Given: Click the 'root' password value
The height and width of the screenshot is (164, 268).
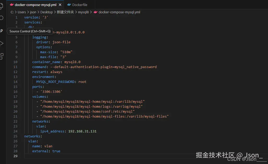Looking at the screenshot, I should [x=82, y=82].
